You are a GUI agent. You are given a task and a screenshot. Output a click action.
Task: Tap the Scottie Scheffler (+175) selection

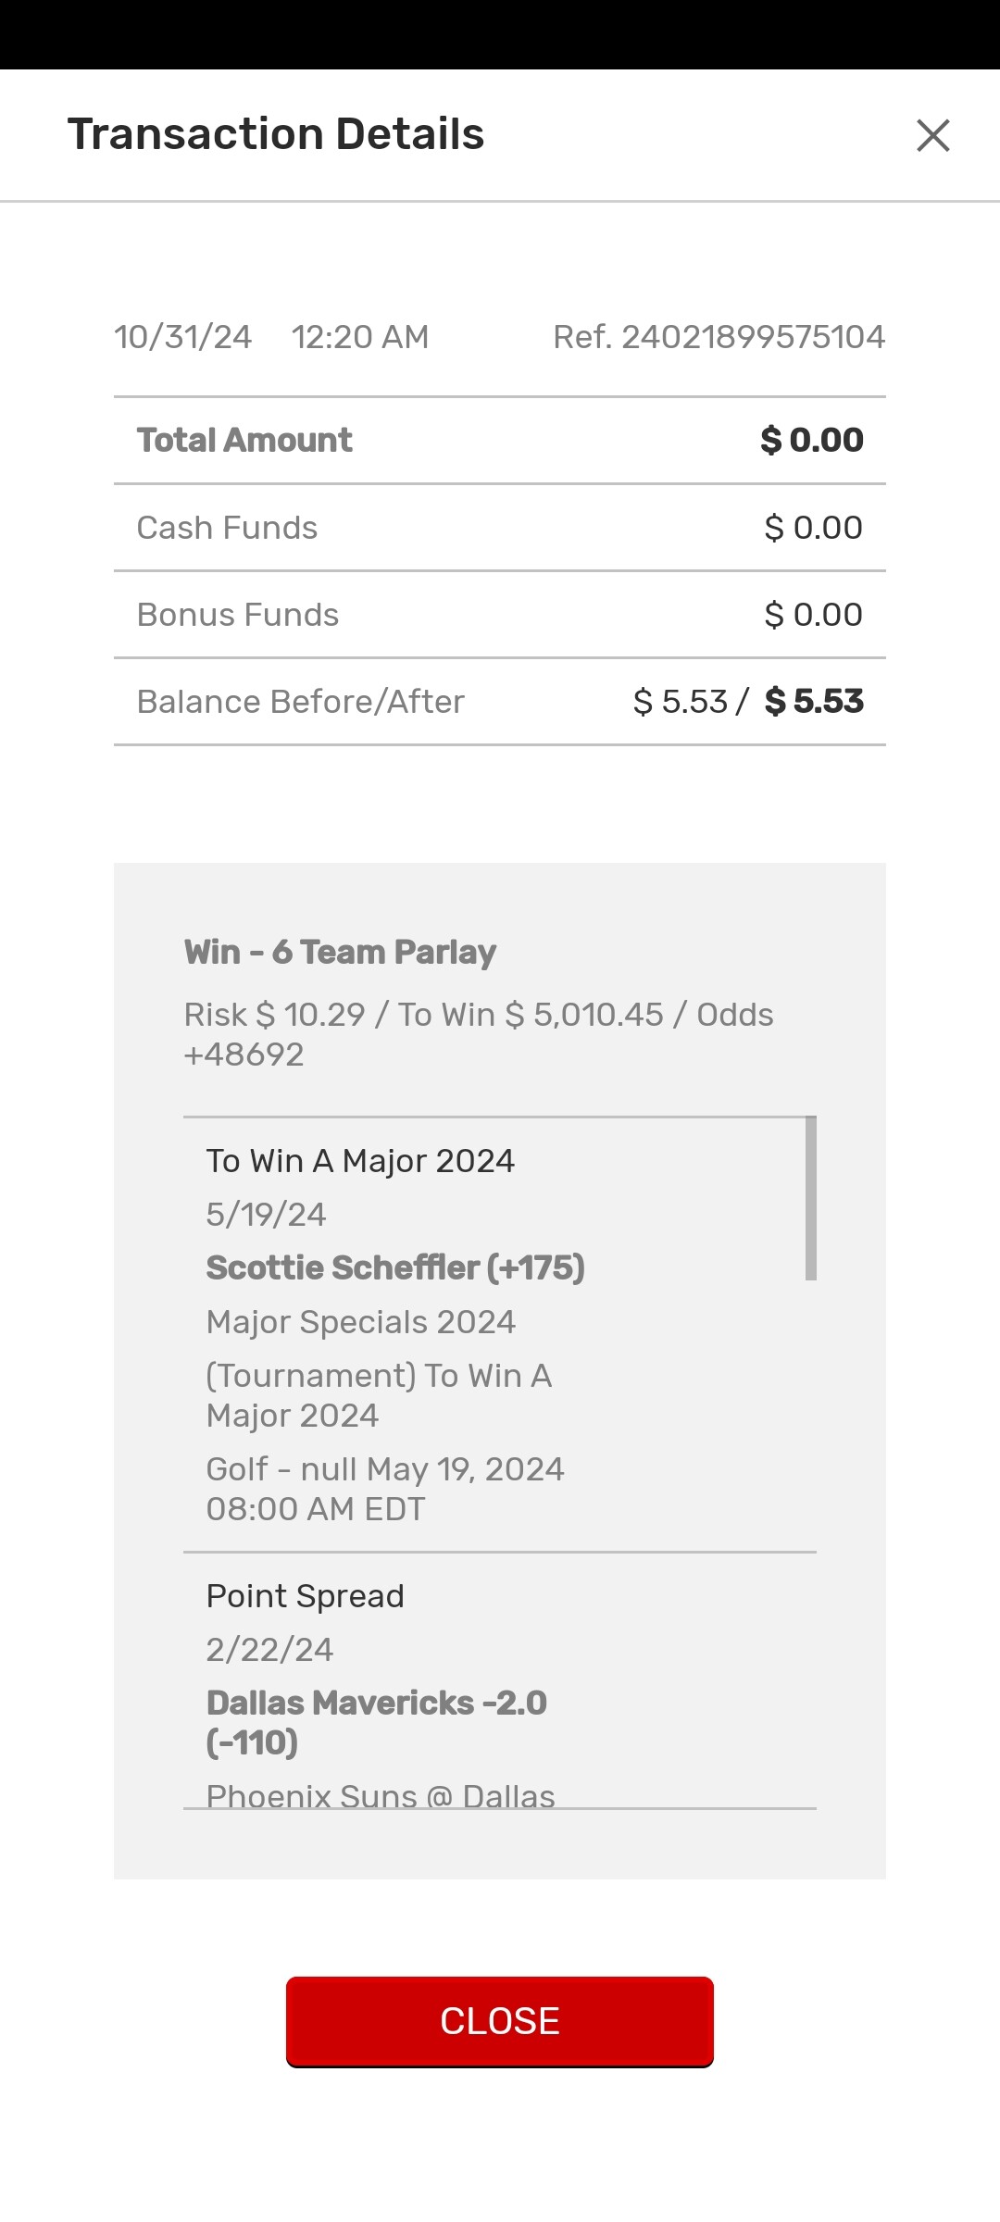click(395, 1267)
